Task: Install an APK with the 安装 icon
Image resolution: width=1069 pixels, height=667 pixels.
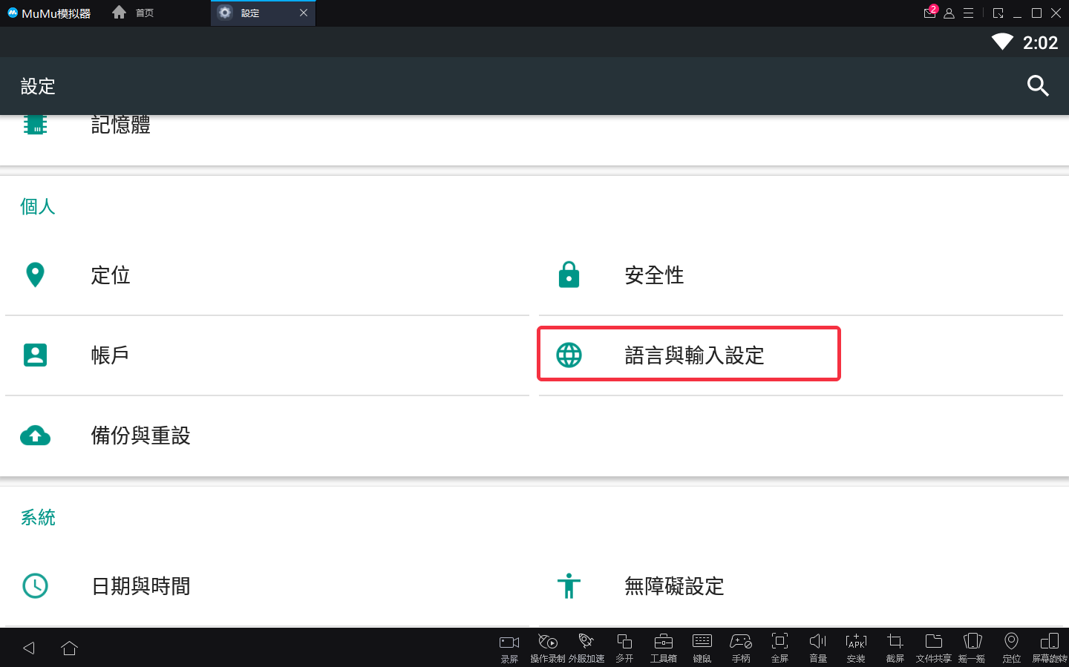Action: [856, 646]
